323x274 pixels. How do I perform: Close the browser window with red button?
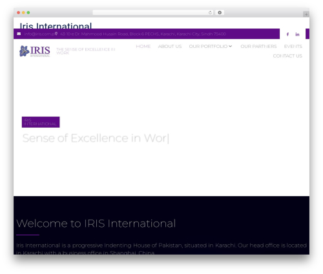19,13
